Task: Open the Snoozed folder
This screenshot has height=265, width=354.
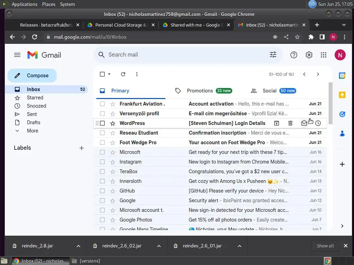Action: coord(36,106)
